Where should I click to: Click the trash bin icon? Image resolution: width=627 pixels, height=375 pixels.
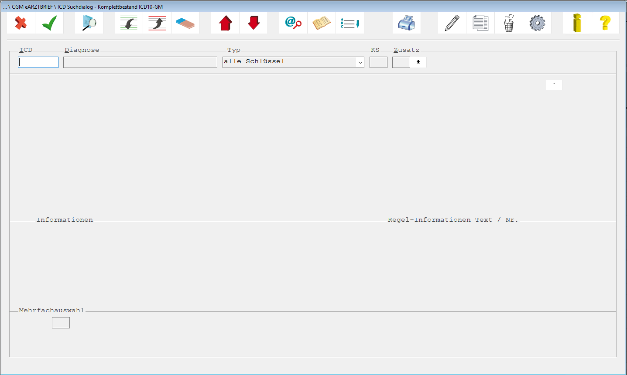[509, 23]
